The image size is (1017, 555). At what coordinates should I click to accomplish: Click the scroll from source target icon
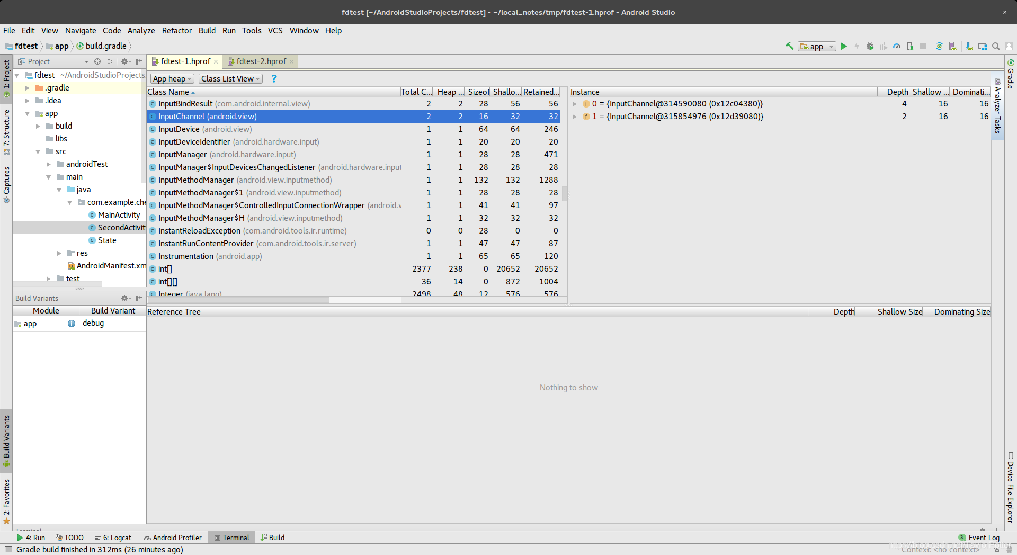[x=97, y=61]
